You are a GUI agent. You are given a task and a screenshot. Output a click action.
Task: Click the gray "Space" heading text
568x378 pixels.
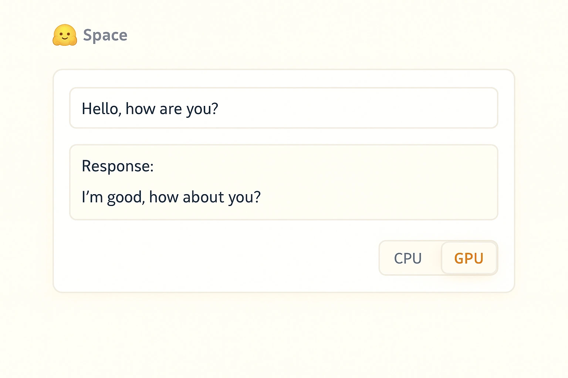(x=105, y=35)
